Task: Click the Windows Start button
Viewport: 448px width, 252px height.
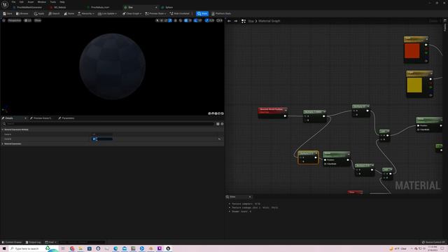Action: point(4,248)
